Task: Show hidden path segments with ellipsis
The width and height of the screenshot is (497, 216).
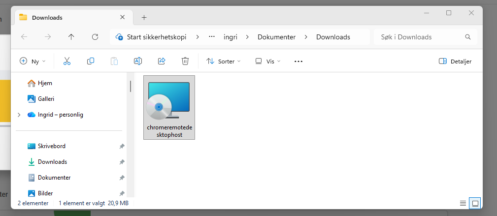Action: [212, 37]
